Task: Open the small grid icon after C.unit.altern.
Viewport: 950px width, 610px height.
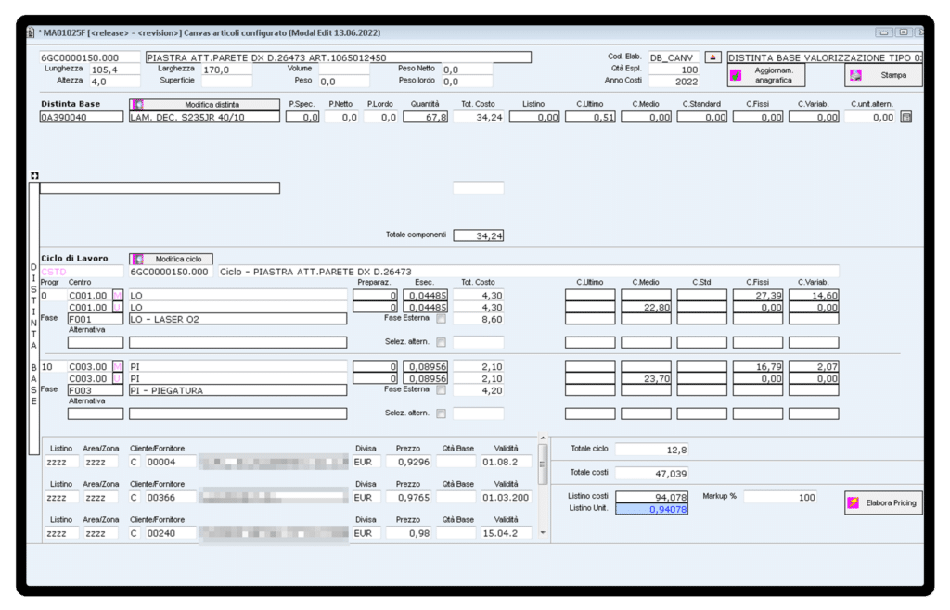Action: pyautogui.click(x=906, y=118)
